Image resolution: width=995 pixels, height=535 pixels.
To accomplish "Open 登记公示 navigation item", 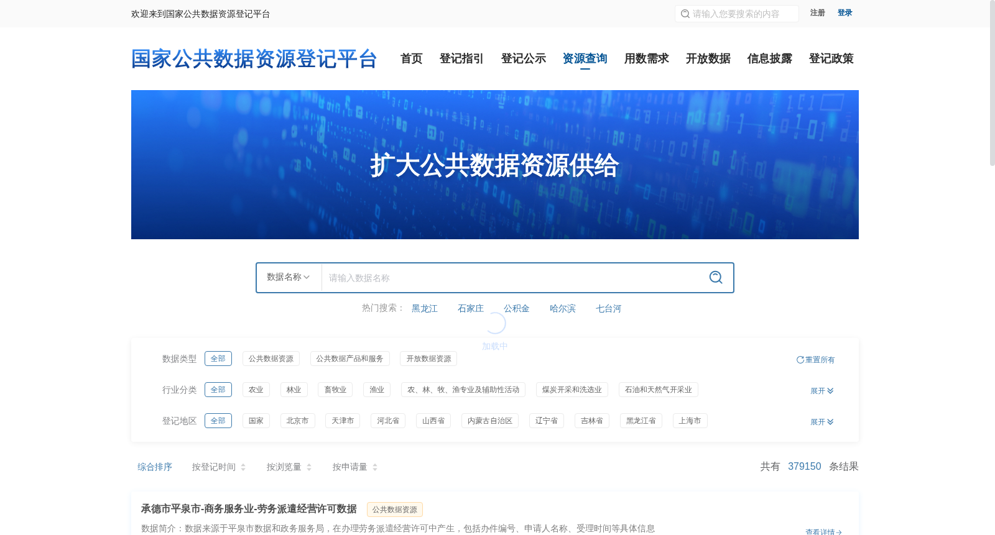I will [x=524, y=58].
